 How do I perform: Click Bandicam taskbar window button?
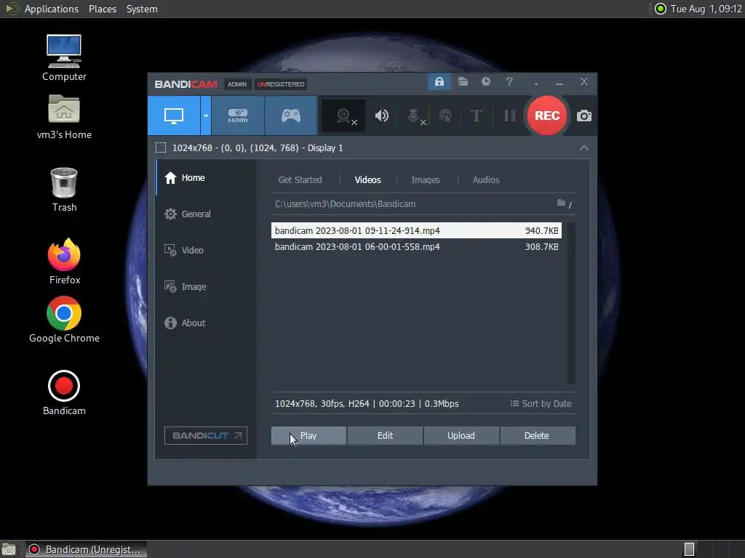[86, 549]
